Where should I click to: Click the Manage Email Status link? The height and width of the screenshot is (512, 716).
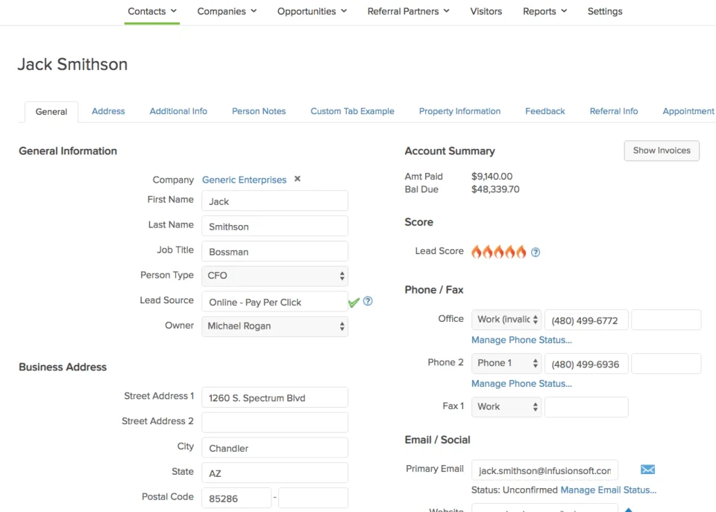pyautogui.click(x=610, y=490)
